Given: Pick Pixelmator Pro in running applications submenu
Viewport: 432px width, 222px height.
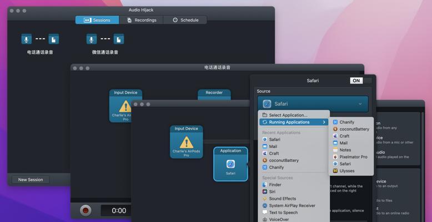Looking at the screenshot, I should coord(352,157).
